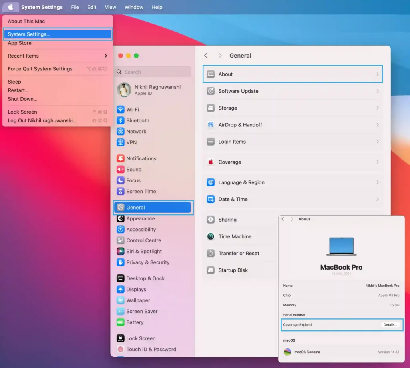Click back arrow in the About panel
410x368 pixels.
point(283,219)
